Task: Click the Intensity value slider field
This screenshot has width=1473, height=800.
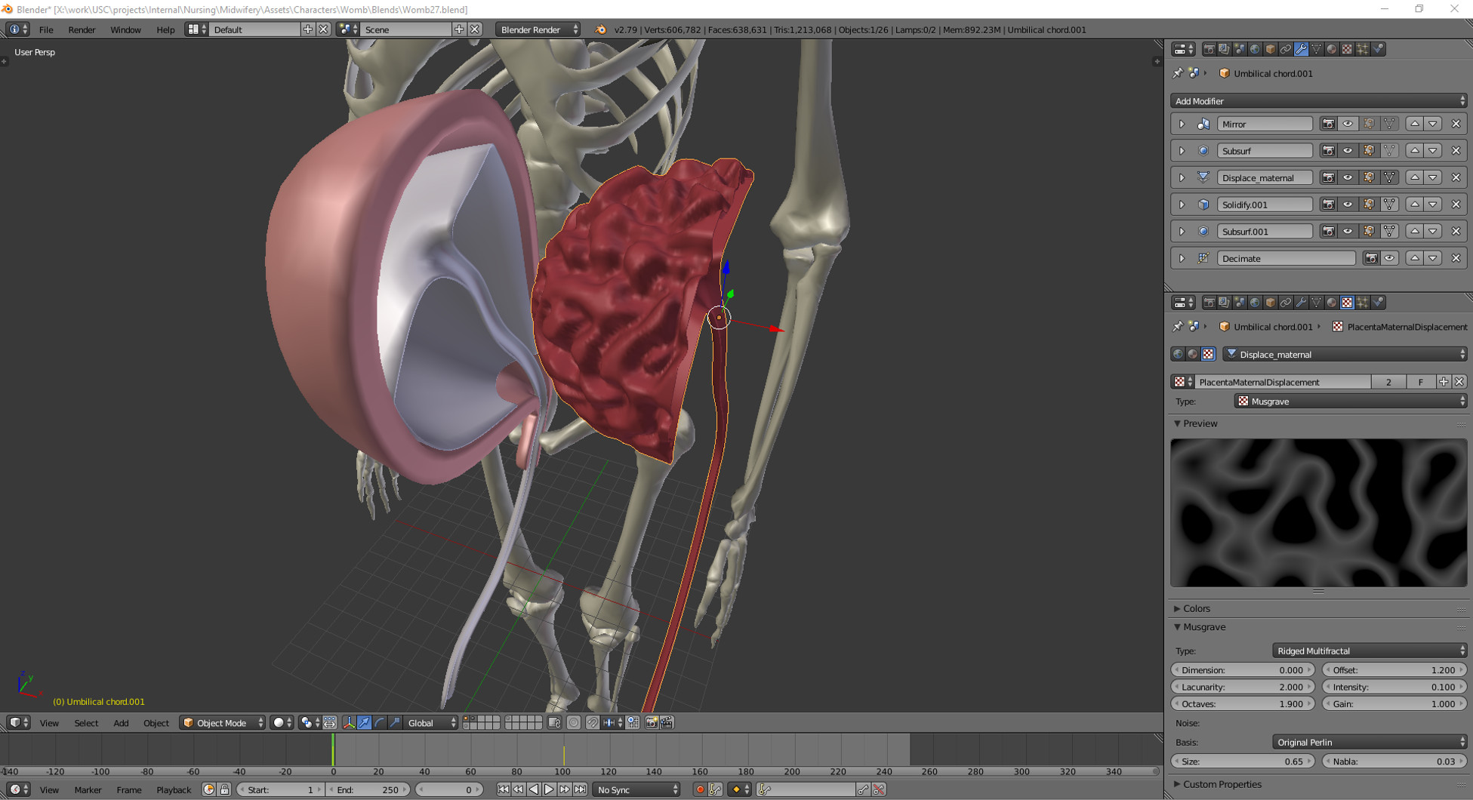Action: pos(1393,687)
